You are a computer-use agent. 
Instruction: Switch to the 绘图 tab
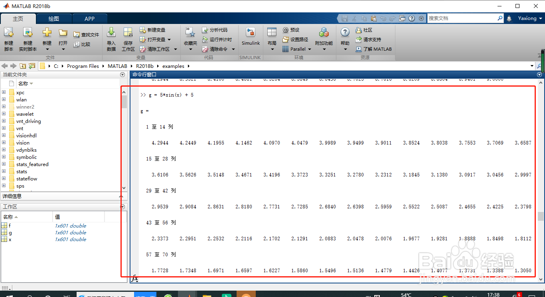(54, 19)
